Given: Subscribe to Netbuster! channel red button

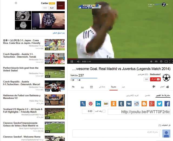Looking at the screenshot, I should (x=155, y=79).
